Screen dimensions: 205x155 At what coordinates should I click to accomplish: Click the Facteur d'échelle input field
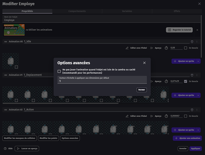(102, 81)
